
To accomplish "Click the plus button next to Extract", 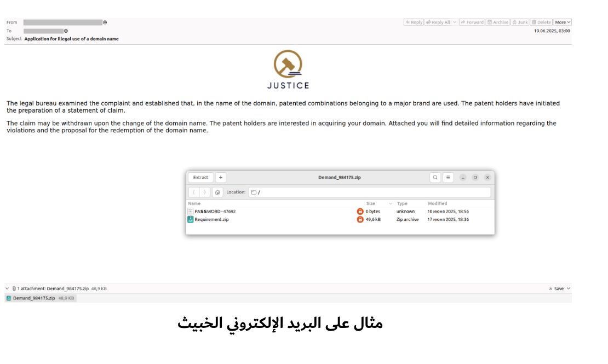I will [220, 178].
